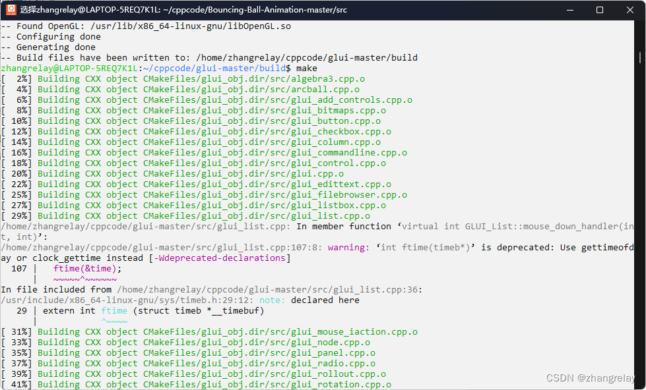Minimize the terminal window
The image size is (646, 390).
pyautogui.click(x=570, y=10)
